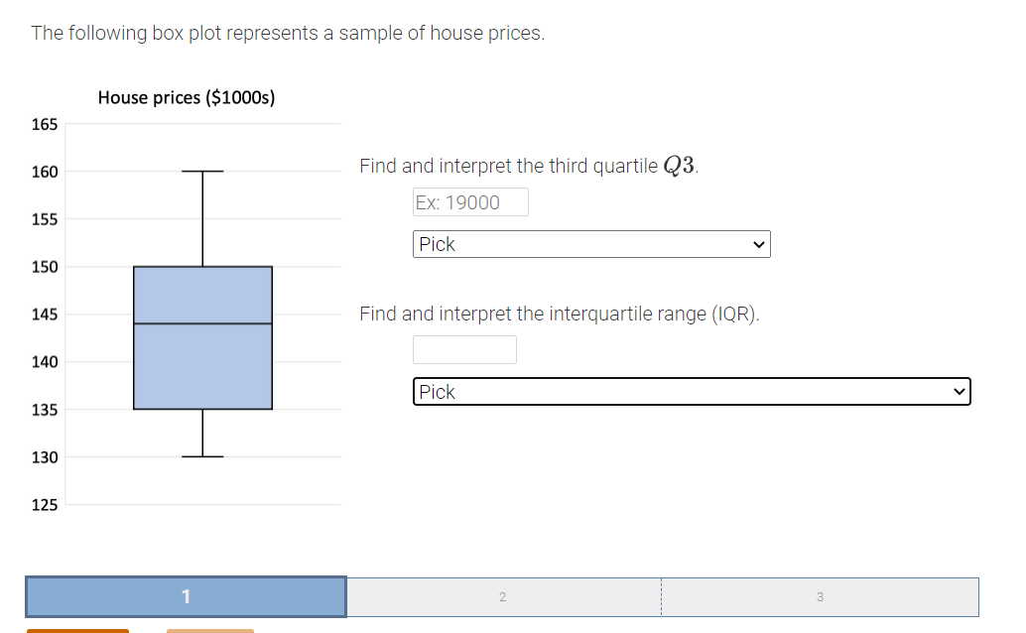Image resolution: width=1026 pixels, height=633 pixels.
Task: Click the Q3 symbol in the question text
Action: (x=679, y=166)
